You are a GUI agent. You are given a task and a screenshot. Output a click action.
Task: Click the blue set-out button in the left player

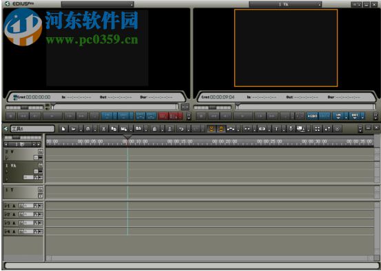tap(123, 116)
